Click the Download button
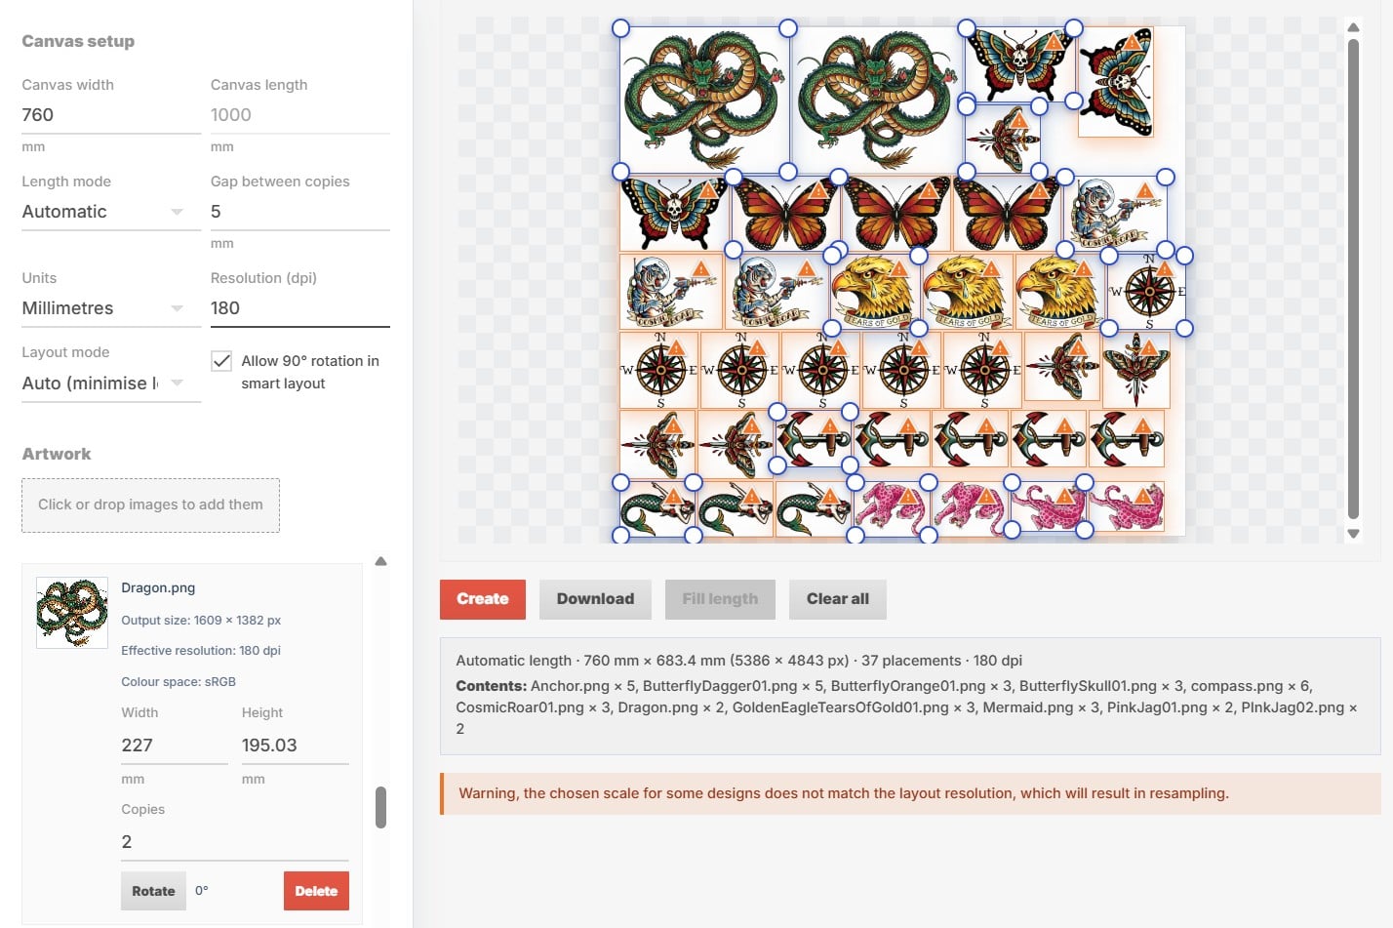Viewport: 1393px width, 928px height. (595, 599)
